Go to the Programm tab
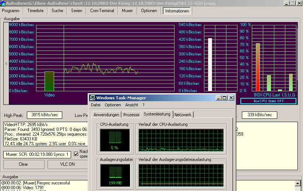Viewport: 303px width, 191px height. coord(11,11)
